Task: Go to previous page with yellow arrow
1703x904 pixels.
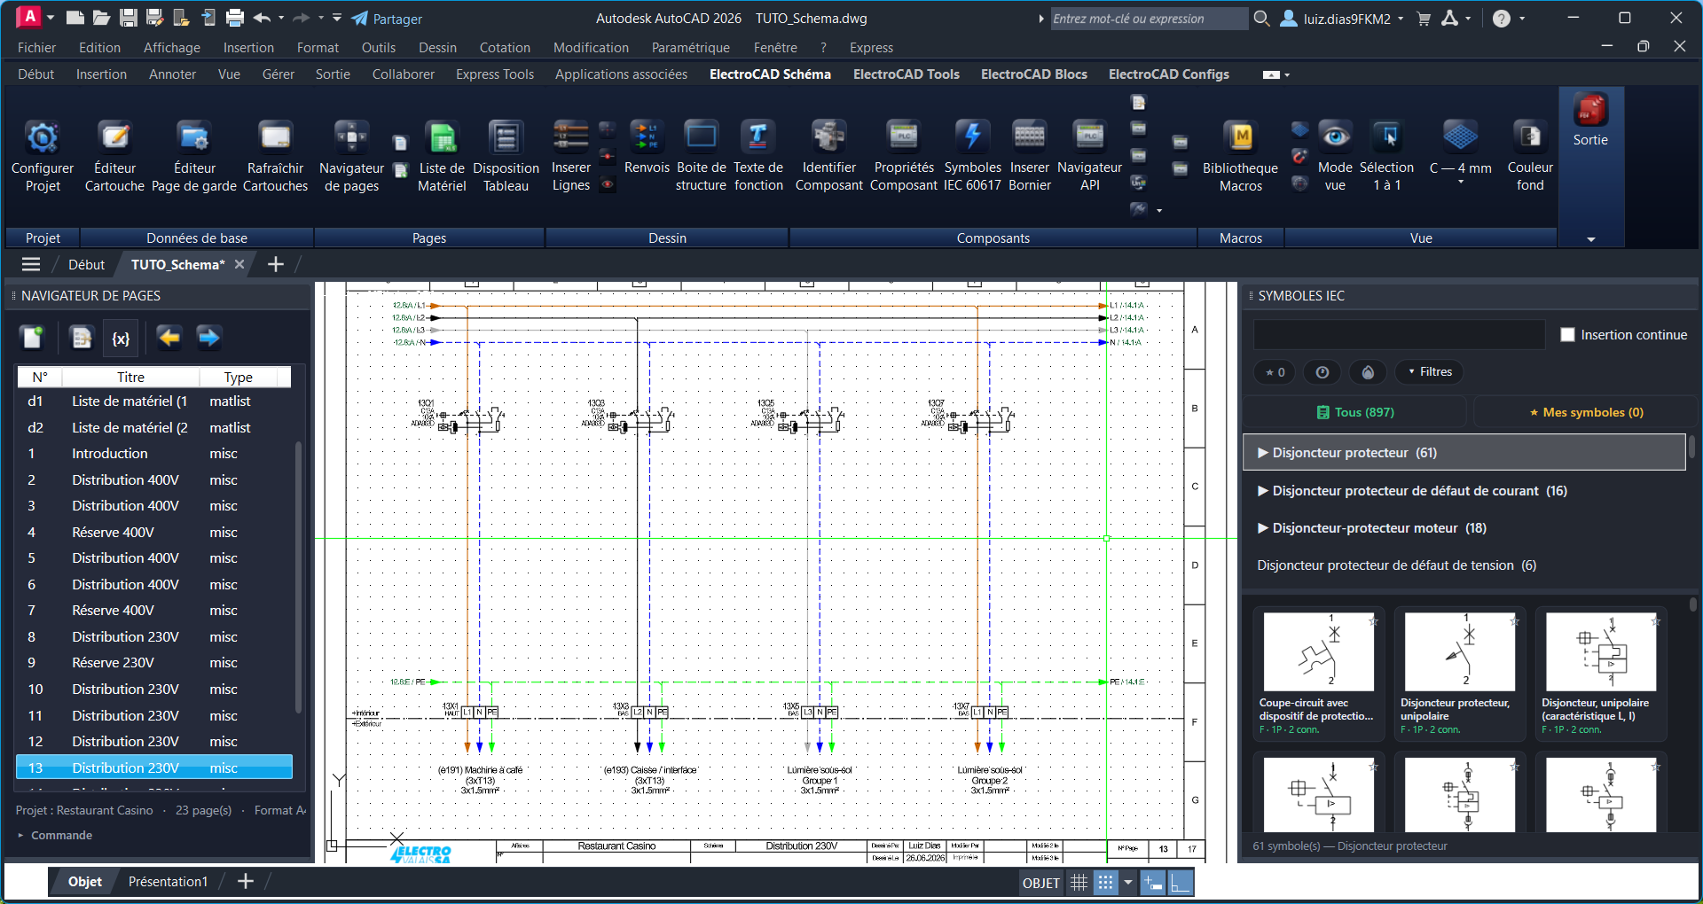Action: 169,338
